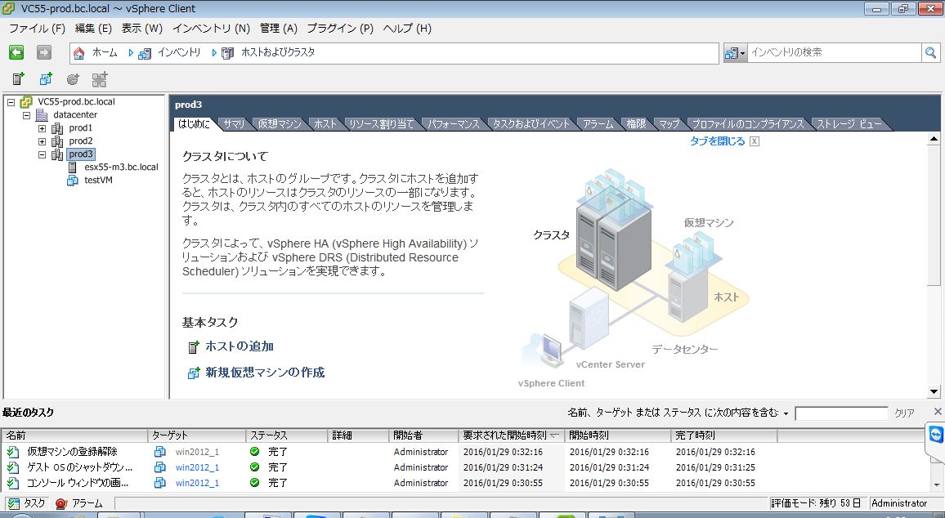Click the クリア button in task filter
The width and height of the screenshot is (945, 518).
(904, 413)
